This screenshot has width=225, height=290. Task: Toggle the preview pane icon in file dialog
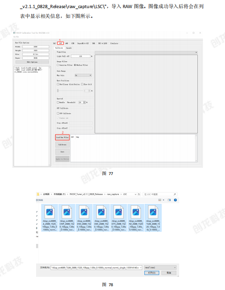[x=169, y=200]
